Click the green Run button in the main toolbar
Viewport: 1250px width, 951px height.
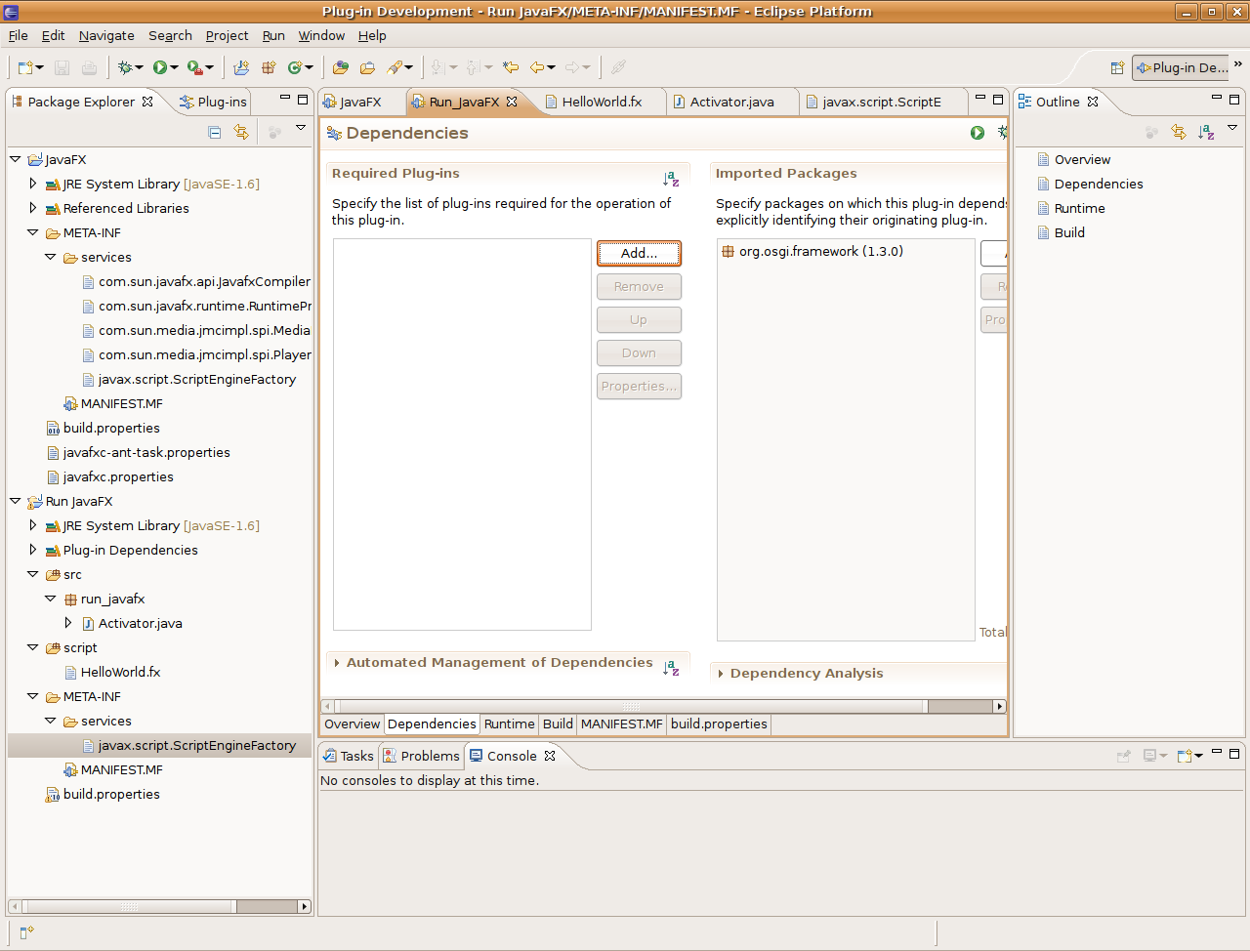(x=160, y=67)
